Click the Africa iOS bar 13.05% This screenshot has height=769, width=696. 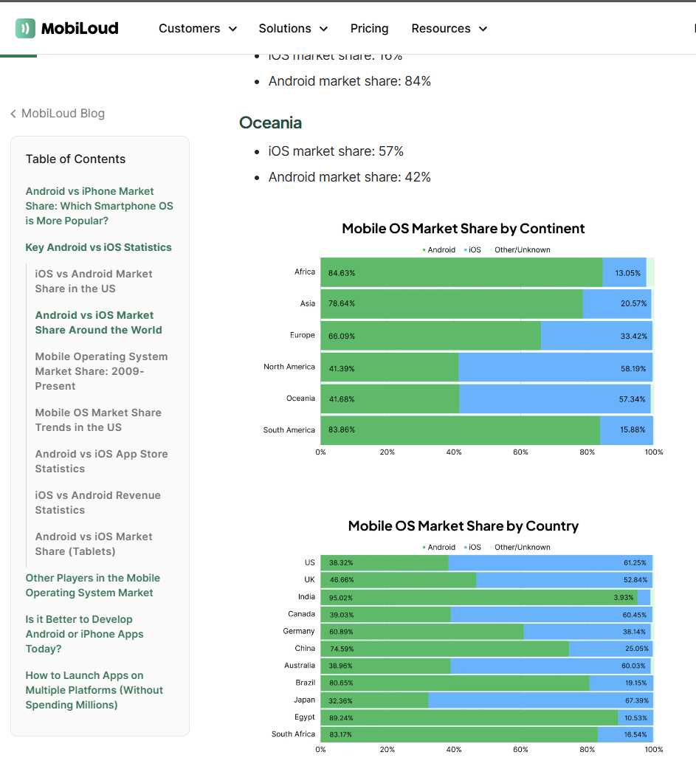tap(624, 272)
